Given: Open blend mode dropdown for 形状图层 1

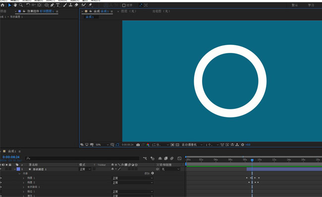Looking at the screenshot, I should point(85,169).
